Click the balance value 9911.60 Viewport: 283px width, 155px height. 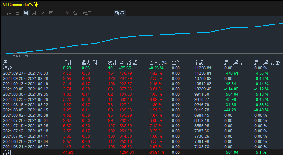pos(202,94)
